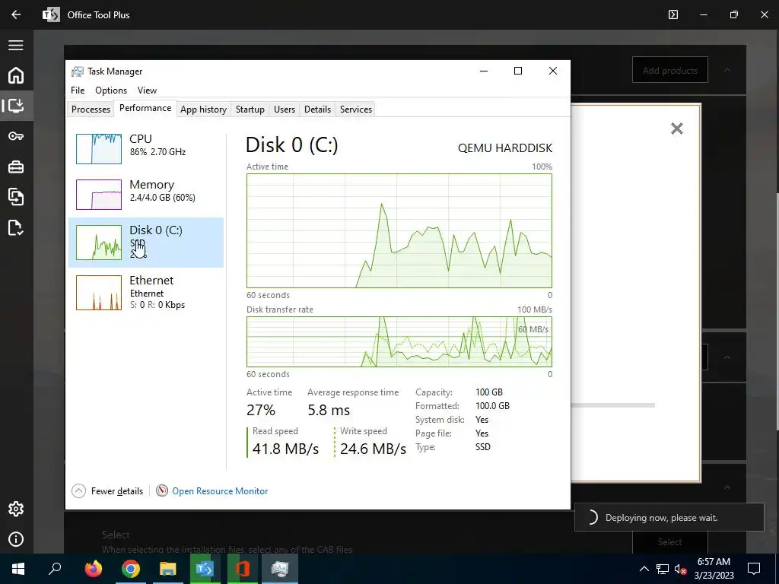This screenshot has width=779, height=584.
Task: Switch to the App history tab
Action: click(x=203, y=109)
